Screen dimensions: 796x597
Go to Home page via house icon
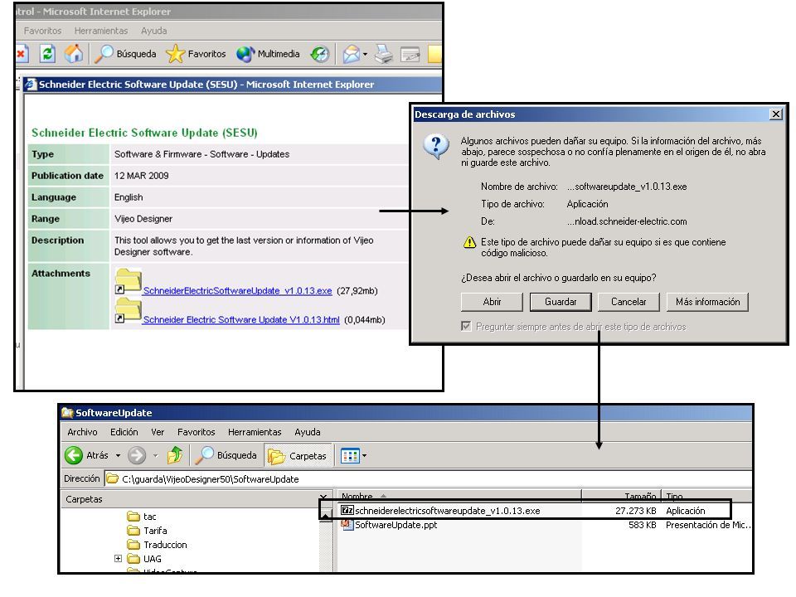click(x=74, y=53)
